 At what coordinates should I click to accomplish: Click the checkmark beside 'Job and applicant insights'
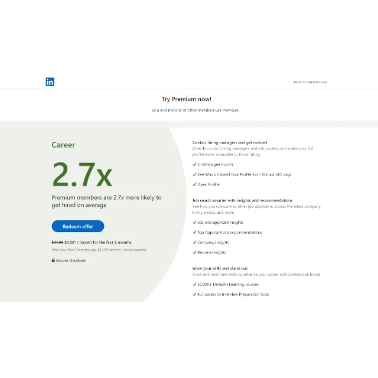194,222
